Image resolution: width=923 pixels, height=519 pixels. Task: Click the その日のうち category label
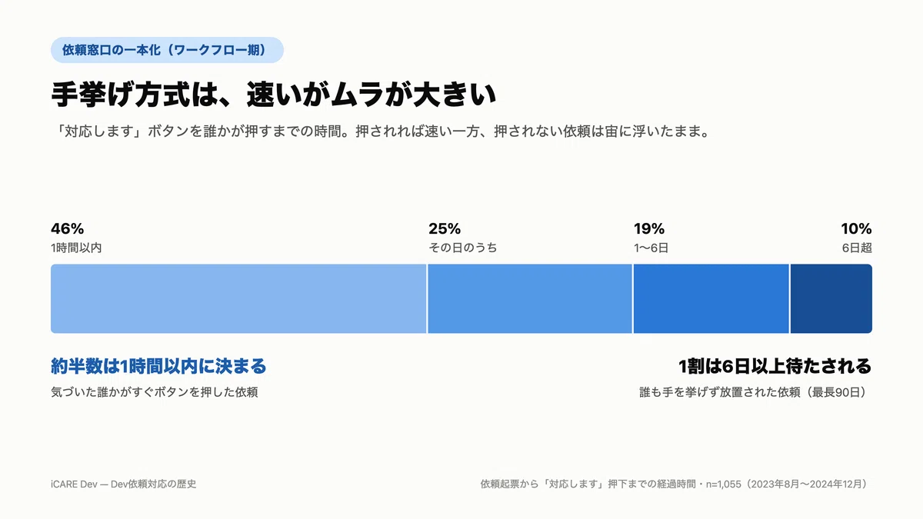pos(462,248)
